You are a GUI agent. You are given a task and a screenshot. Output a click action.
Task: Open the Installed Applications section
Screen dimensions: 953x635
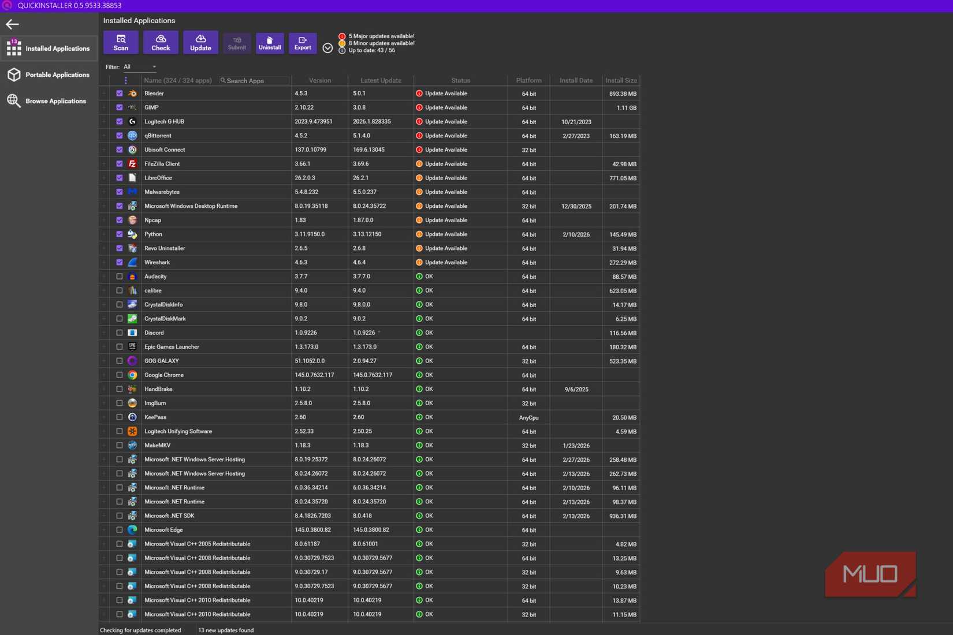pyautogui.click(x=49, y=48)
